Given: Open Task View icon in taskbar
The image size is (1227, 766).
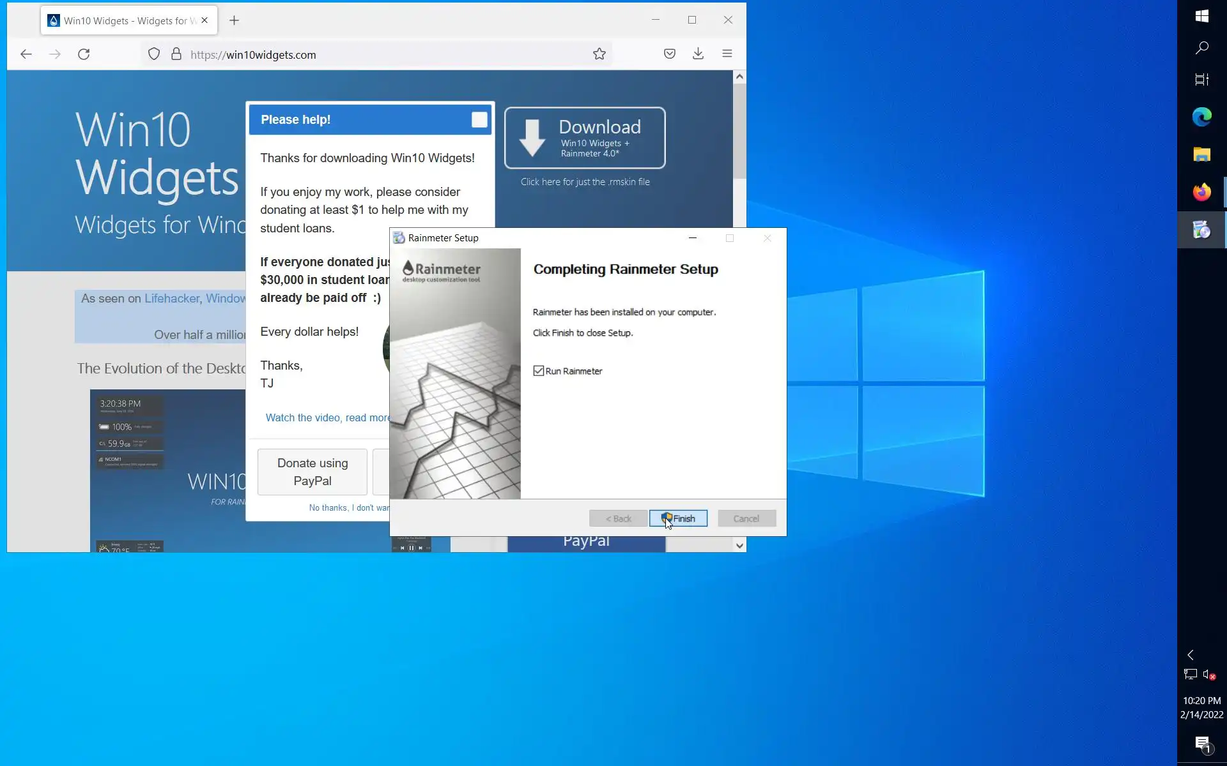Looking at the screenshot, I should coord(1201,80).
